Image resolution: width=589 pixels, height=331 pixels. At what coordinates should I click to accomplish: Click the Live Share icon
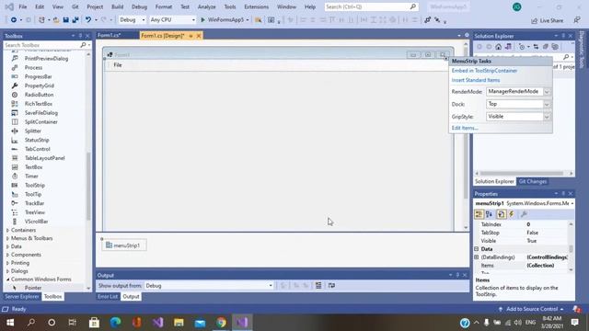tap(534, 20)
